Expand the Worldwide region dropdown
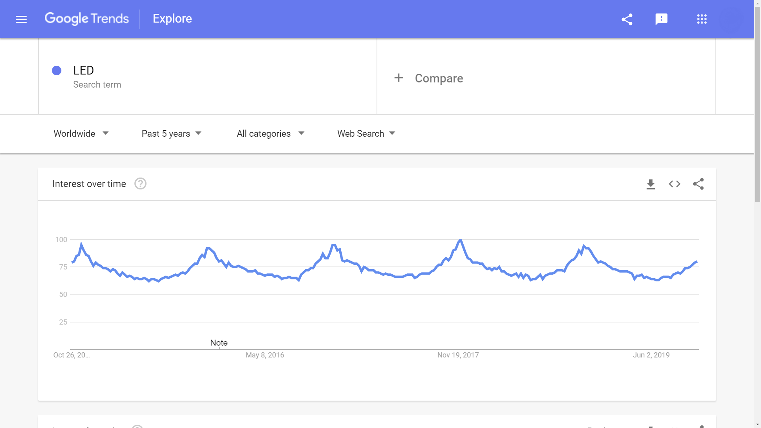Viewport: 761px width, 428px height. [81, 134]
